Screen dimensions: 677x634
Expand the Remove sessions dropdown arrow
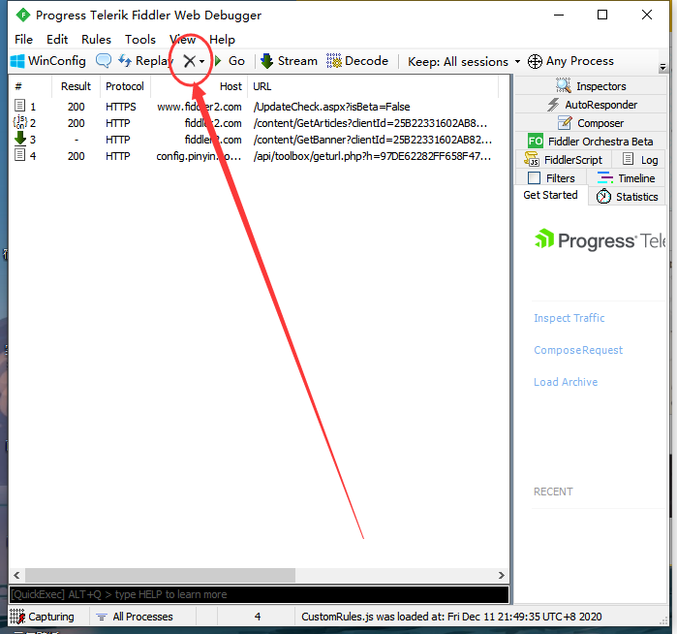point(202,61)
